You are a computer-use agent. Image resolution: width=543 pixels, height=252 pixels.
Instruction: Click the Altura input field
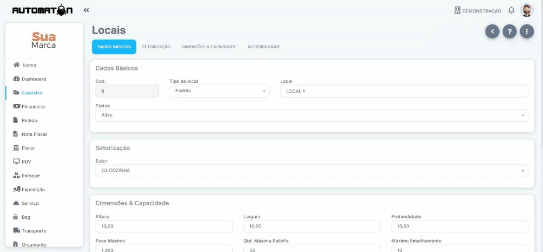(x=164, y=227)
